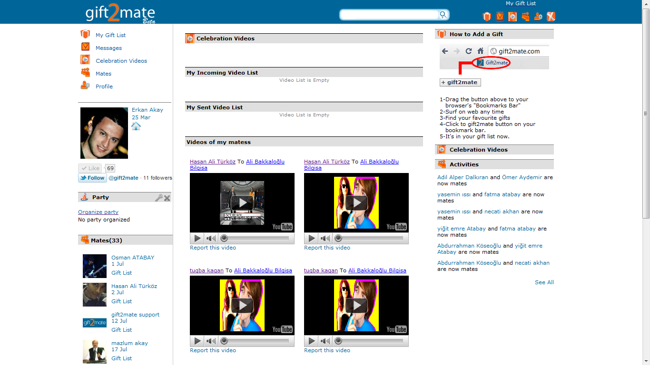Open Party panel wrench settings icon
The width and height of the screenshot is (650, 365).
coord(159,198)
